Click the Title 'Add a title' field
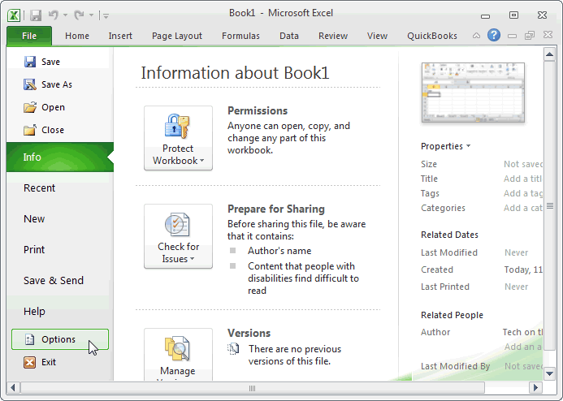Viewport: 563px width, 401px height. [523, 179]
